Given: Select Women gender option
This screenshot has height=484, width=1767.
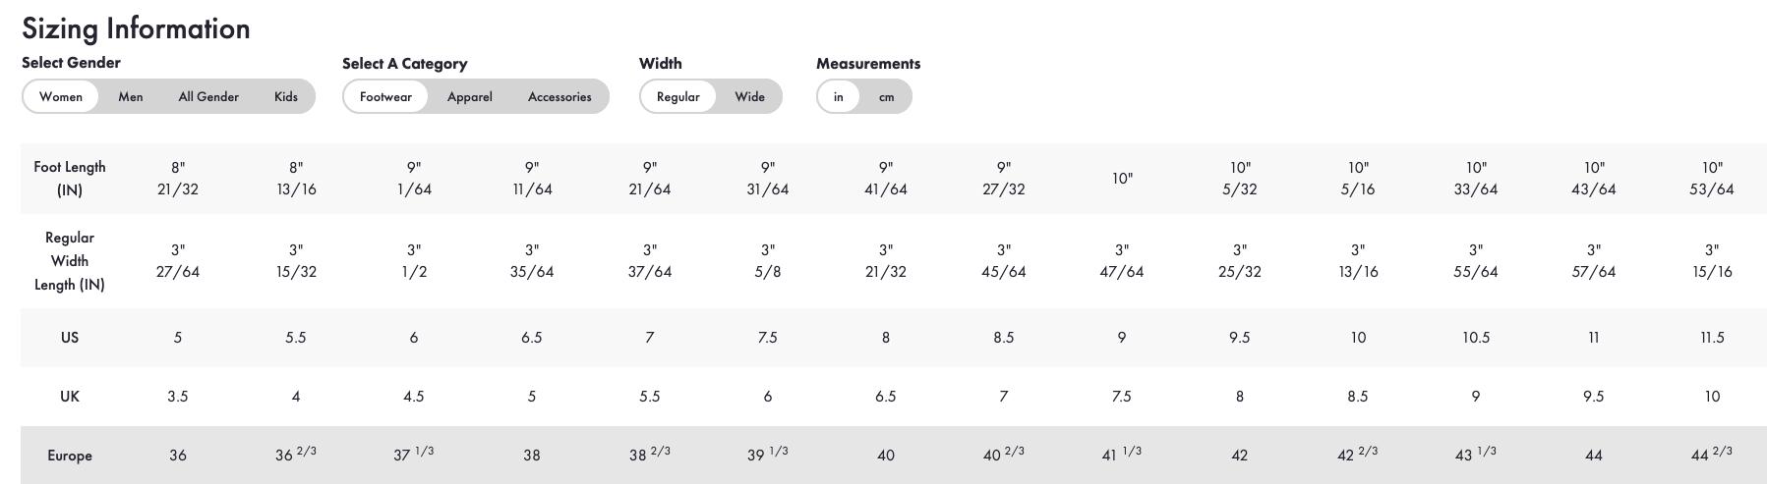Looking at the screenshot, I should (61, 96).
